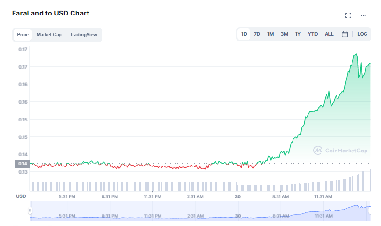Select the 7D time range
The height and width of the screenshot is (226, 381).
coord(257,34)
